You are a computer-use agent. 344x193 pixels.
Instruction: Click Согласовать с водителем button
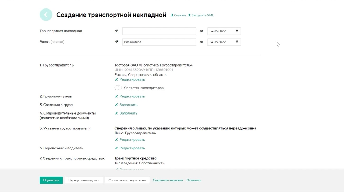(x=127, y=180)
